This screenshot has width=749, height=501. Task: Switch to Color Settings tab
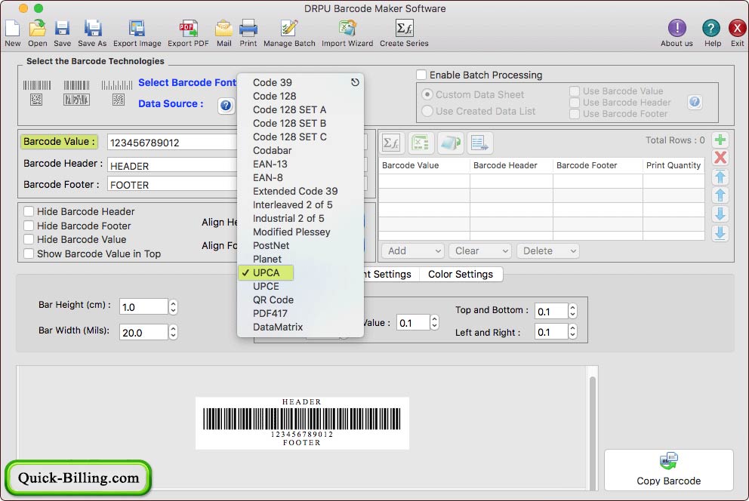[x=461, y=275]
